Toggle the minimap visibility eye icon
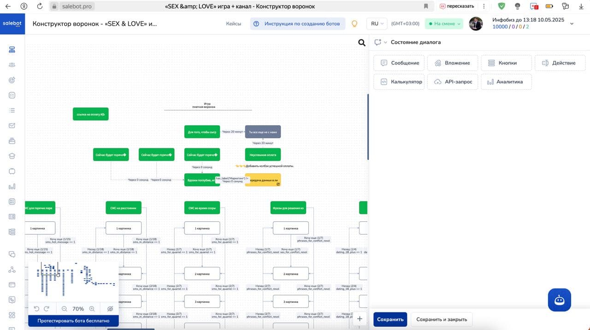Screen dimensions: 590x330 [x=110, y=309]
